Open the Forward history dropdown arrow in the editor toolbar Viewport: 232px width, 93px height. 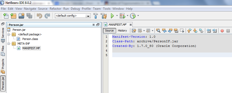152,31
